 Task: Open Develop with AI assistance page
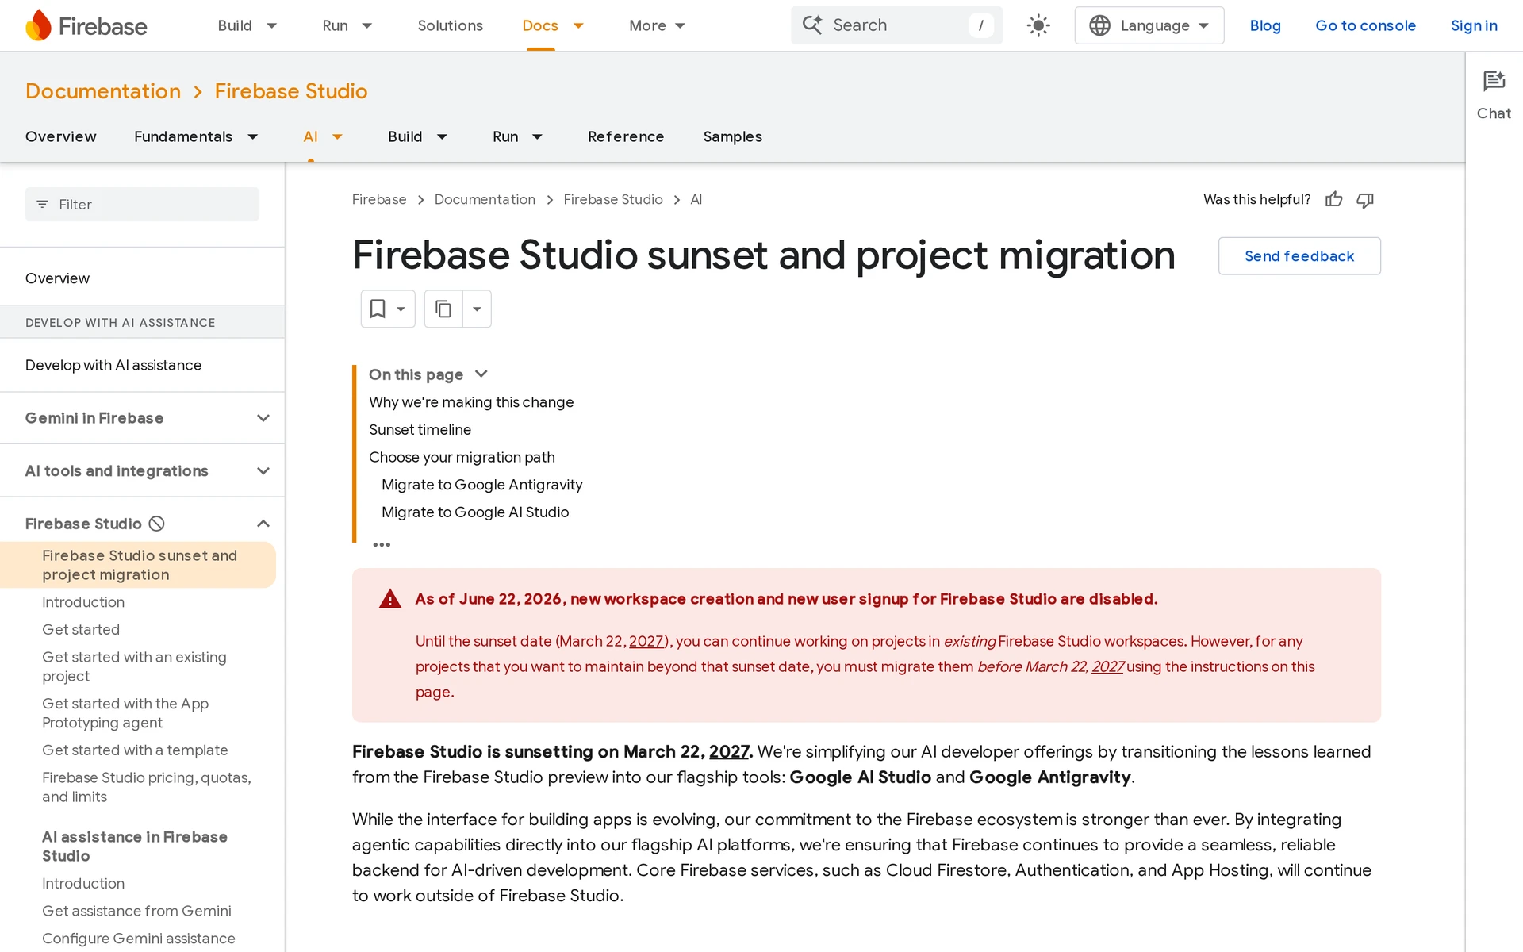tap(113, 365)
